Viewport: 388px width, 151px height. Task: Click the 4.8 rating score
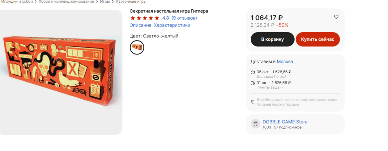click(x=166, y=18)
